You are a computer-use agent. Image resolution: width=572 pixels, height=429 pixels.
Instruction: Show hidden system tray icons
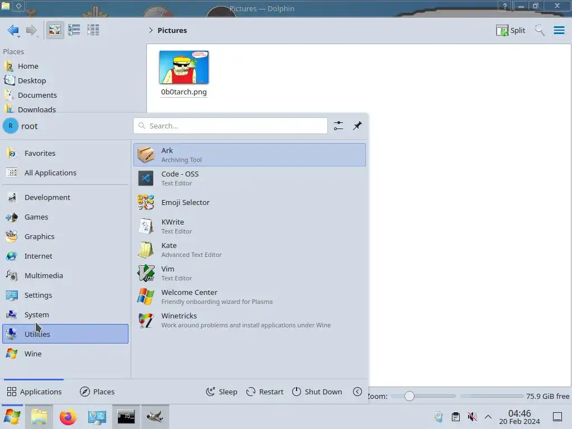488,417
